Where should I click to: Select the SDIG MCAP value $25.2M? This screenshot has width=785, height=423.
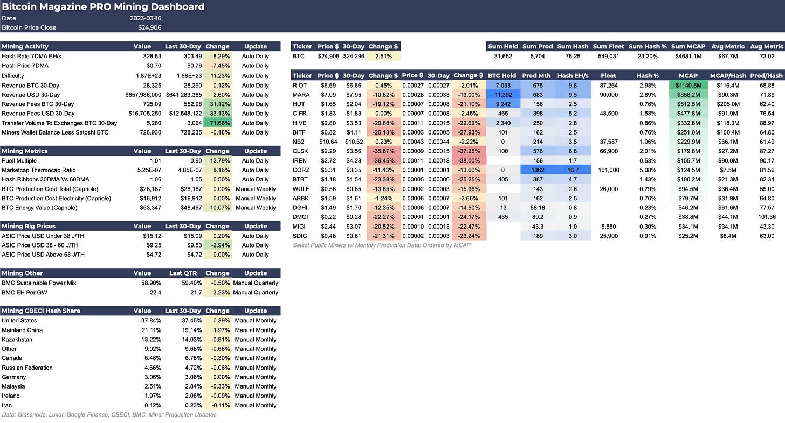pos(688,236)
